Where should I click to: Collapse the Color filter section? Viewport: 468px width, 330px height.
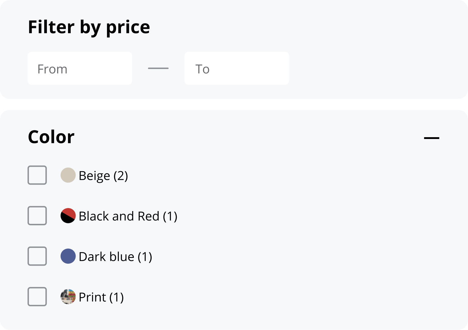[431, 138]
